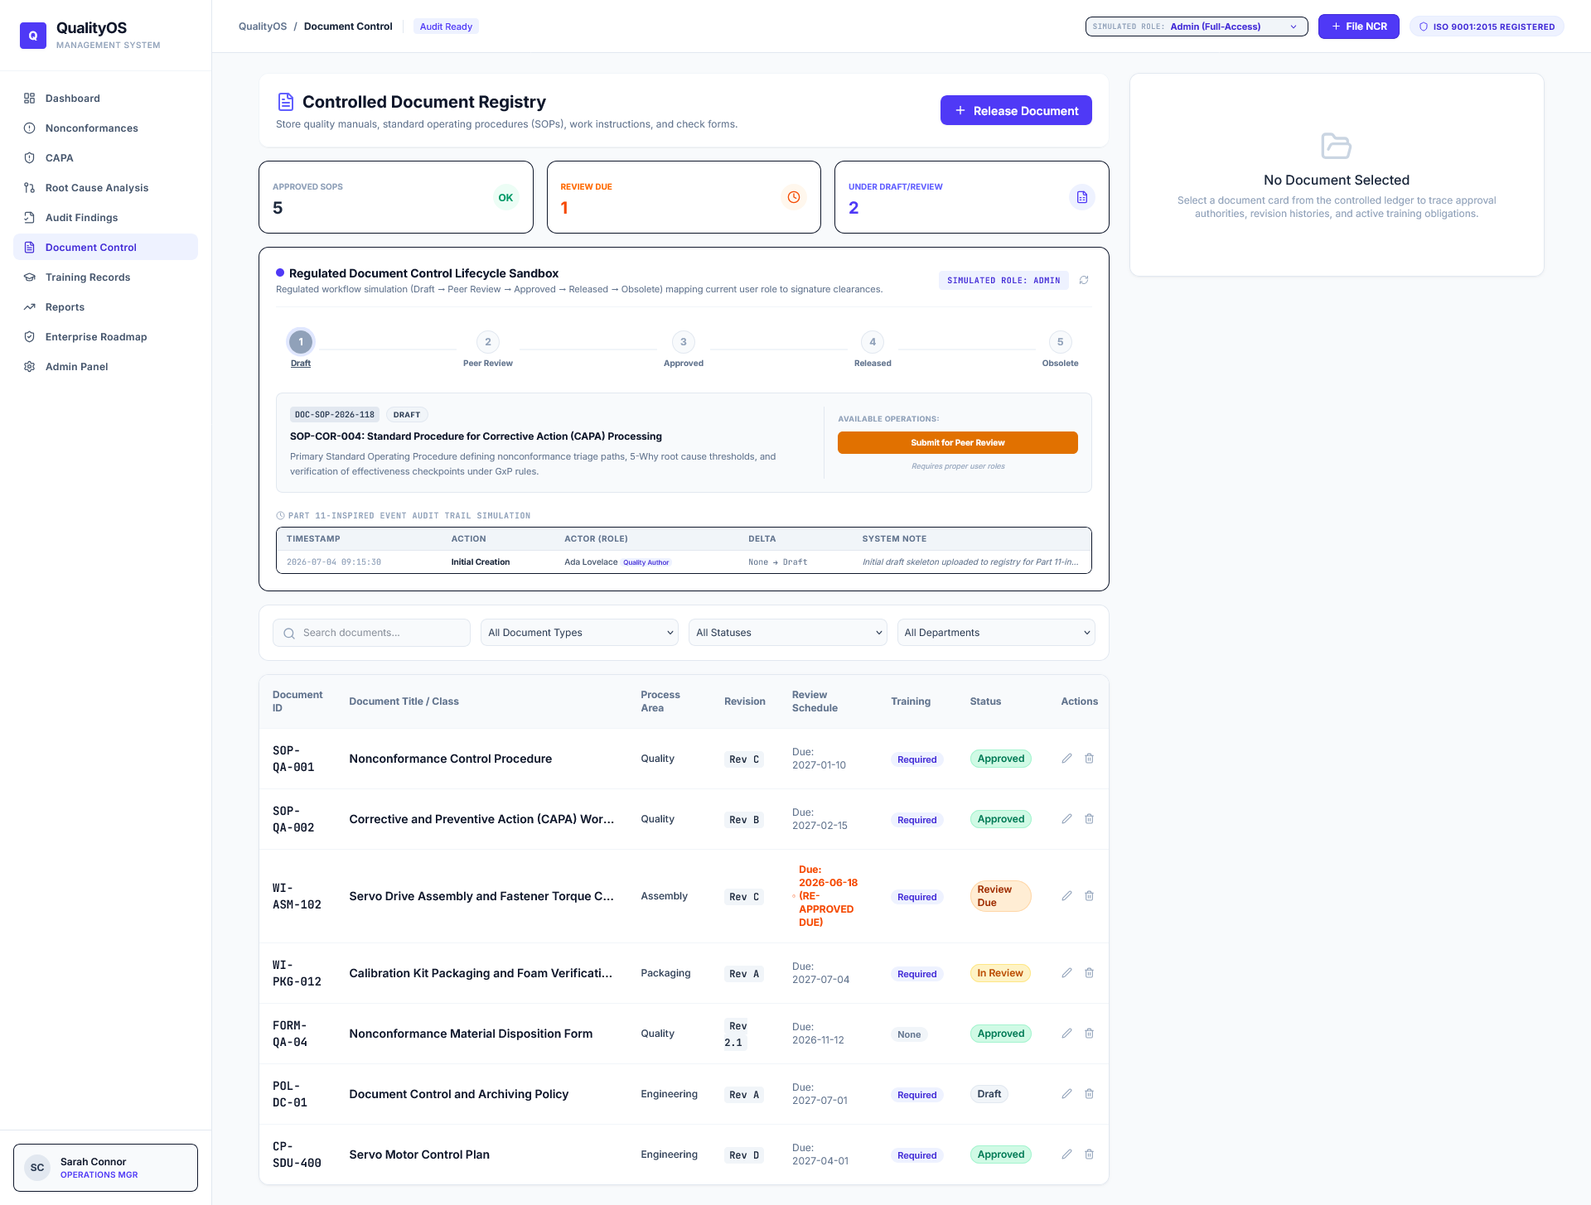Open Training Records page

pyautogui.click(x=105, y=277)
